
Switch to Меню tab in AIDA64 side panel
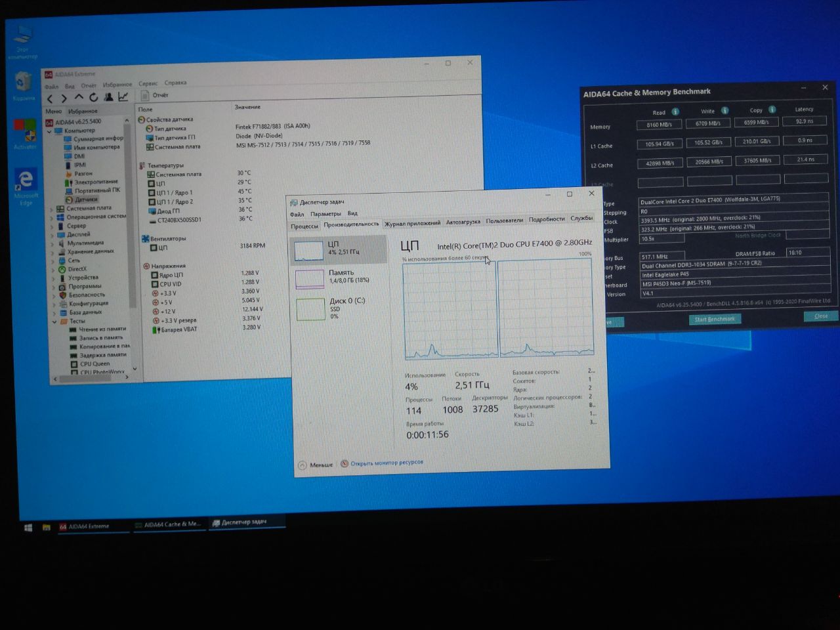coord(53,112)
